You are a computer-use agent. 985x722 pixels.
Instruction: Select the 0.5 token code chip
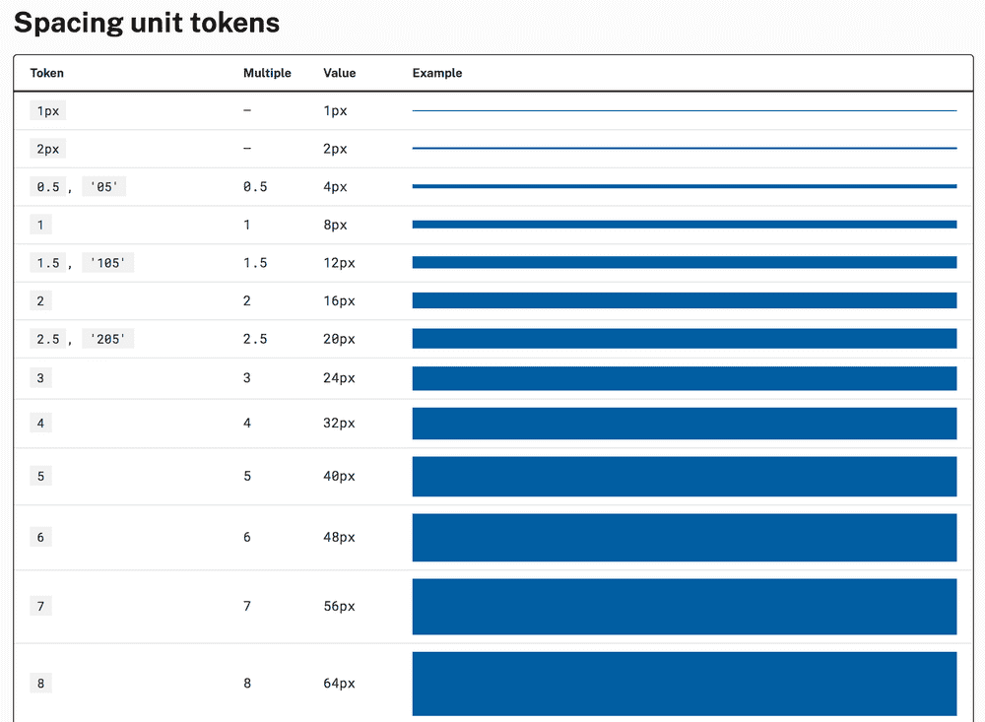coord(48,187)
